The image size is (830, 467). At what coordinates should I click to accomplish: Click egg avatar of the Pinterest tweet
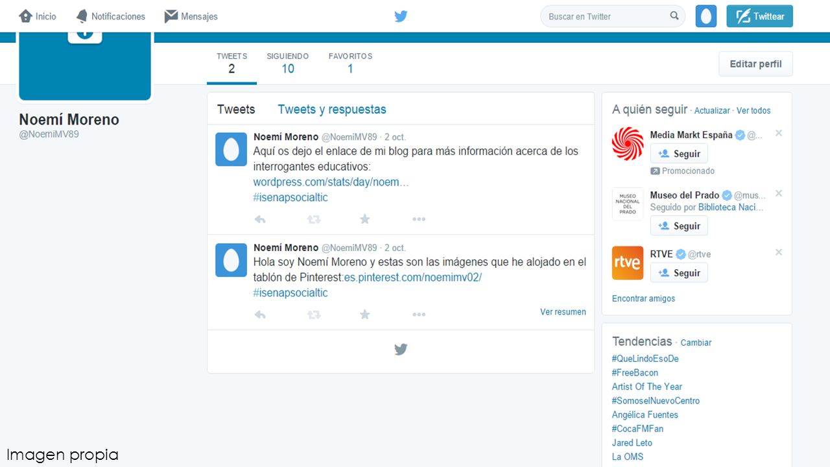(x=231, y=260)
